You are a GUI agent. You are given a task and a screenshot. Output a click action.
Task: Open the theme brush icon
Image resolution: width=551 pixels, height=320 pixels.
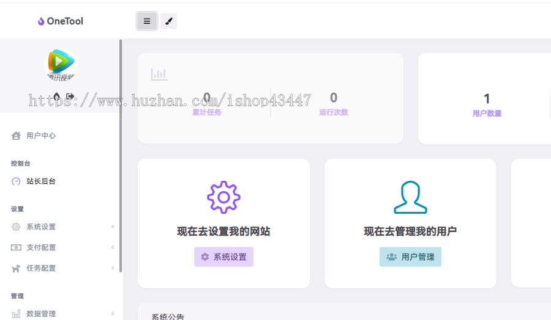[169, 21]
